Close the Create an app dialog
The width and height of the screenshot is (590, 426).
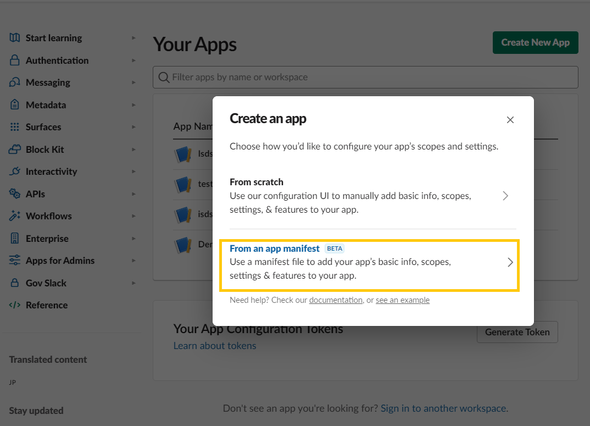point(510,120)
